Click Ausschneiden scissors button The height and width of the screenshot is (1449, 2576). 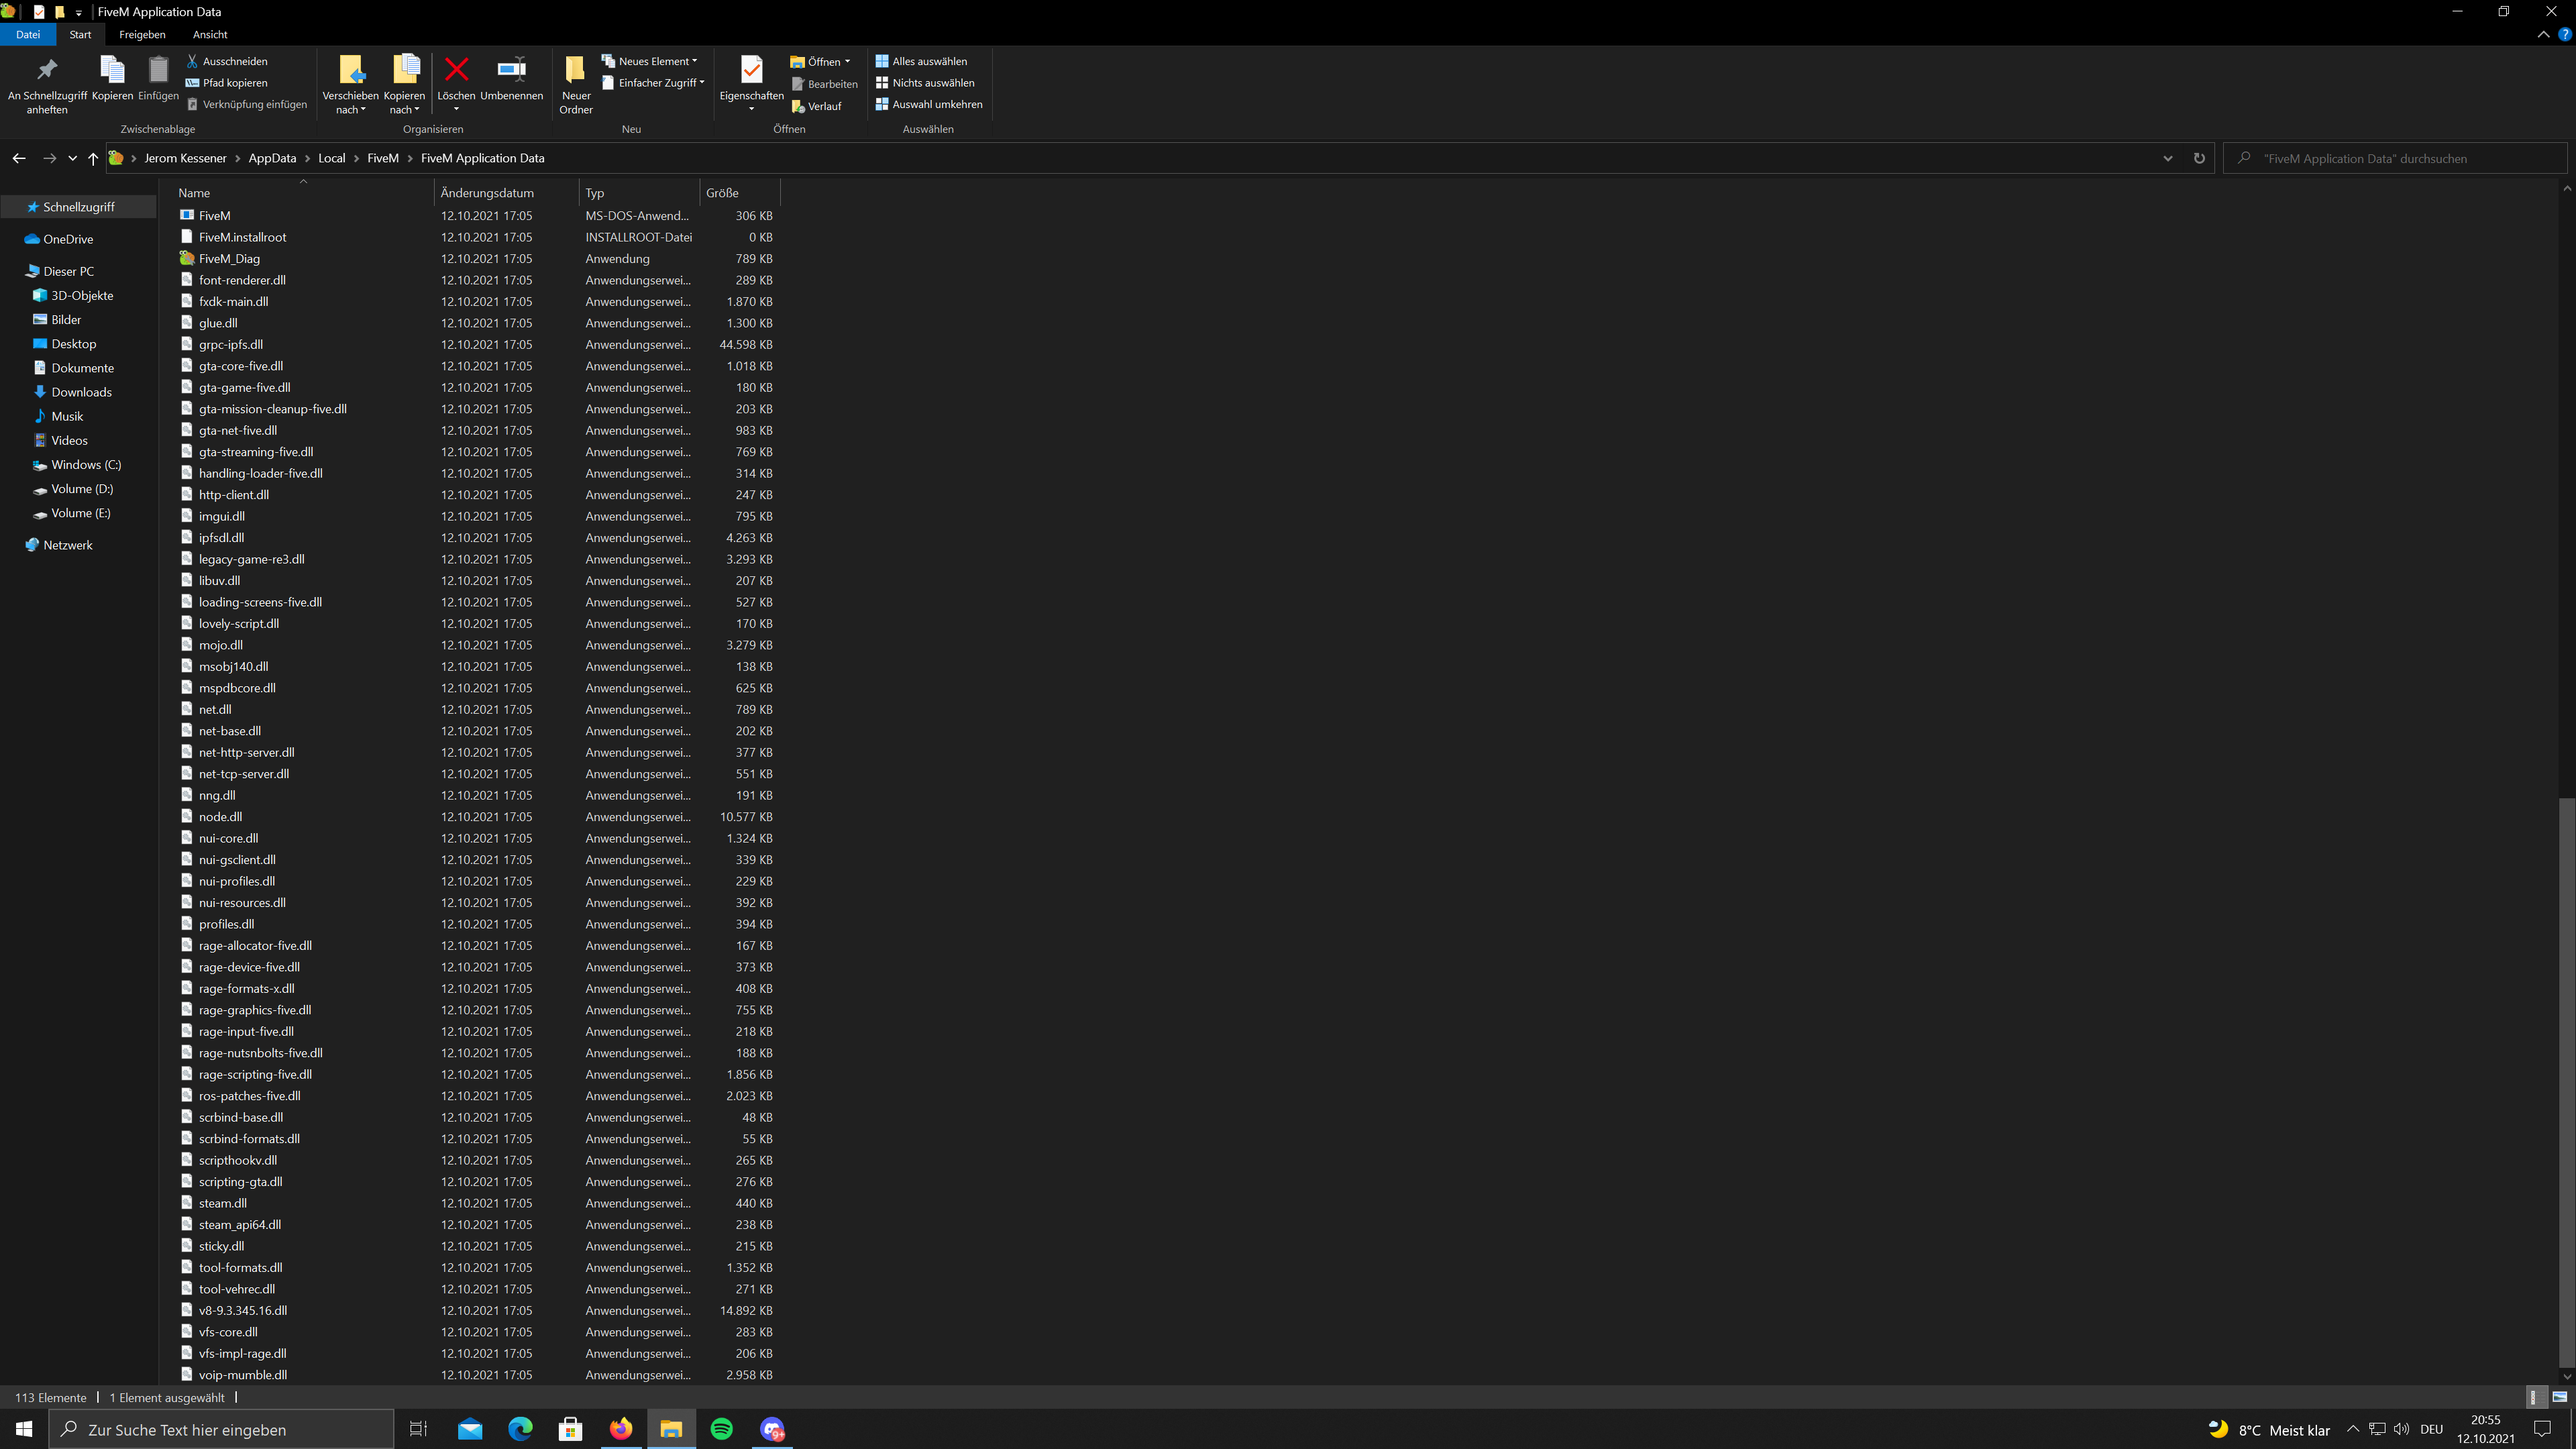tap(227, 61)
